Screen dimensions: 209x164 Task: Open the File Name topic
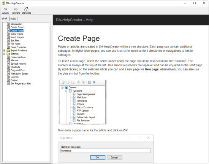[x=16, y=44]
